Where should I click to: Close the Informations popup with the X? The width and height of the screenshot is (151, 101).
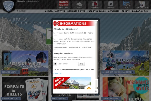(x=96, y=91)
